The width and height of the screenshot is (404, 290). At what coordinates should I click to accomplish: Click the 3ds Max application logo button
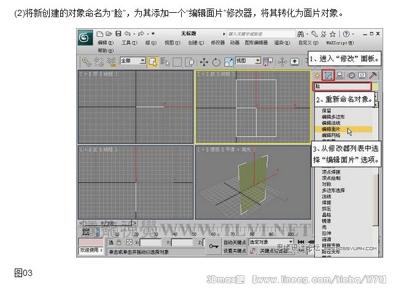coord(85,38)
